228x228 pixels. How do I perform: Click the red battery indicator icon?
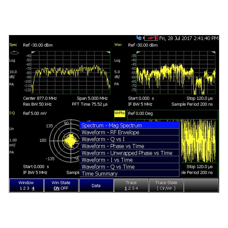pos(151,38)
